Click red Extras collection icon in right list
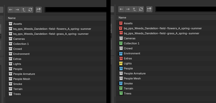This screenshot has height=103, width=216. click(x=121, y=58)
